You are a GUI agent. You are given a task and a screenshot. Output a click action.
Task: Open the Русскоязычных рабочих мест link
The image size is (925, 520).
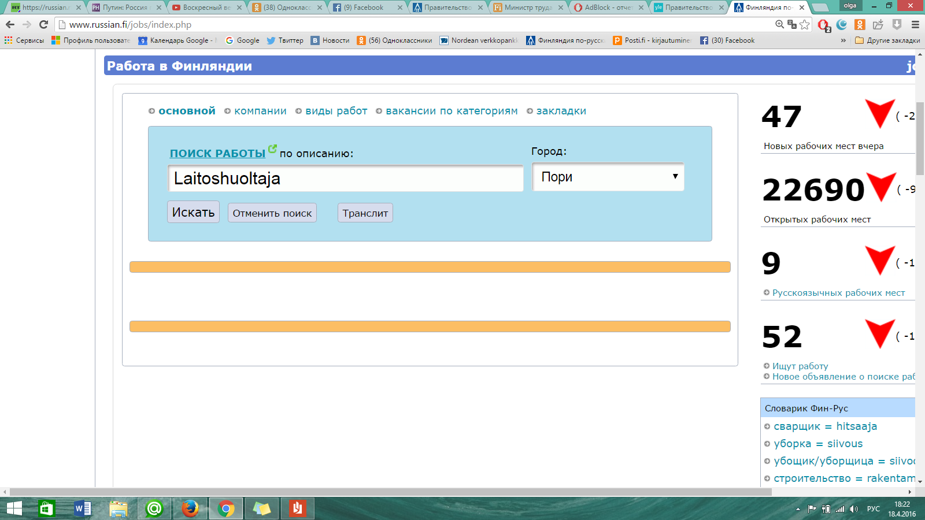point(838,293)
